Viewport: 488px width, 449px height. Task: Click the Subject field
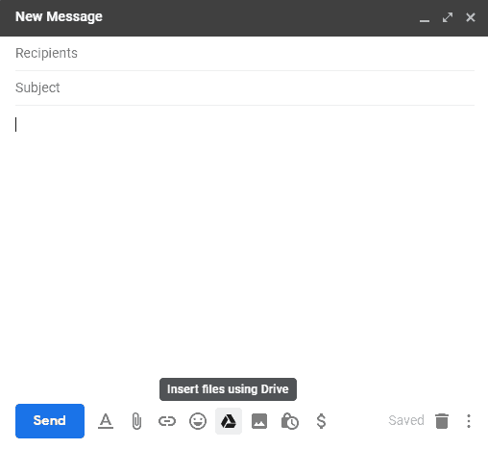(245, 87)
